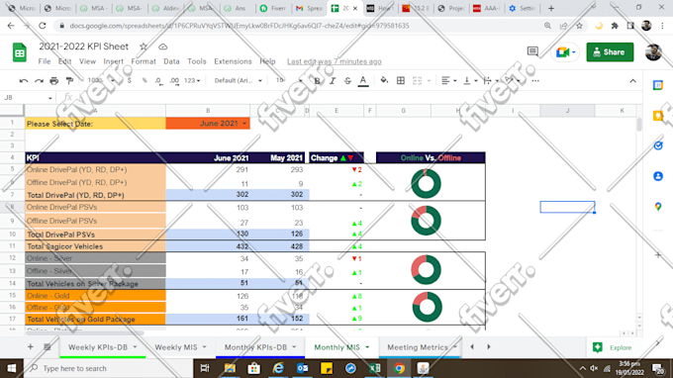Viewport: 673px width, 378px height.
Task: Open Contacts in side panel
Action: coord(658,176)
